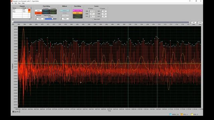Click the orange Delete button in Point Editing

pos(38,13)
